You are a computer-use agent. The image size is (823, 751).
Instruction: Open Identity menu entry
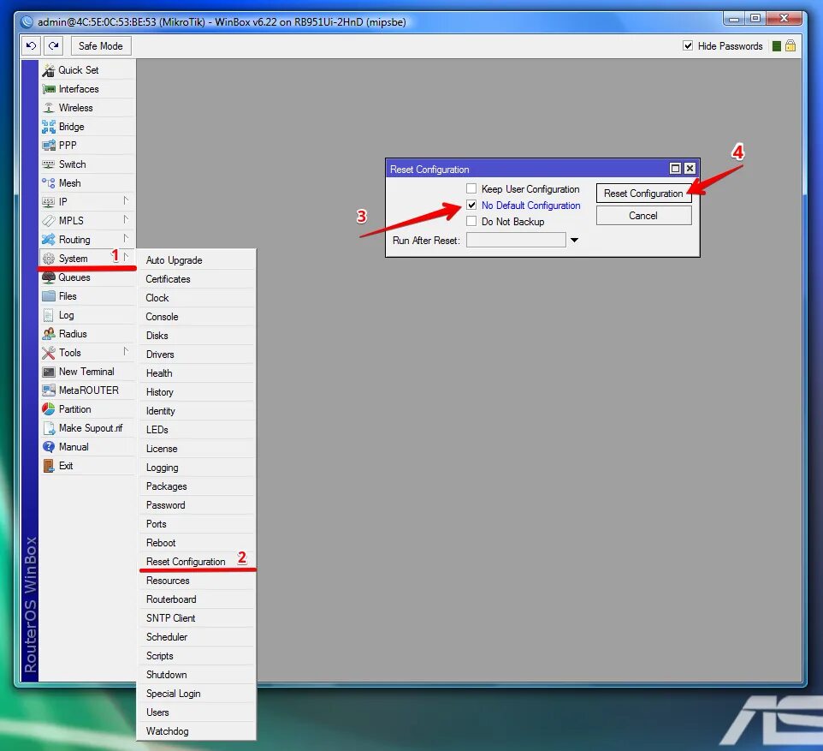pos(196,411)
